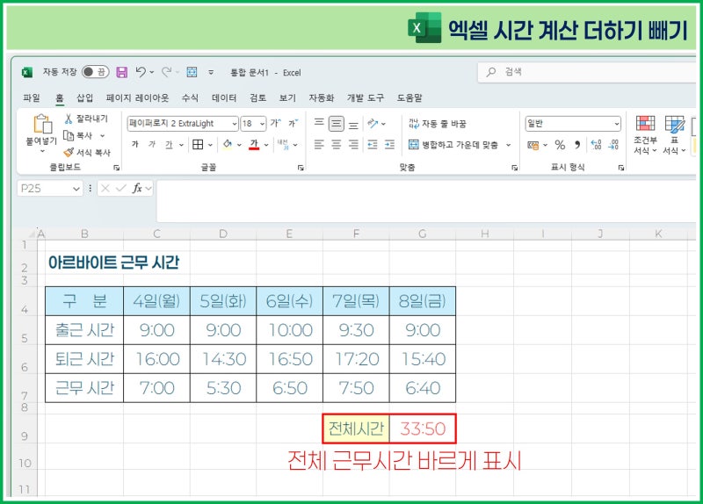The height and width of the screenshot is (504, 703).
Task: Click the decrease indent icon
Action: point(373,144)
